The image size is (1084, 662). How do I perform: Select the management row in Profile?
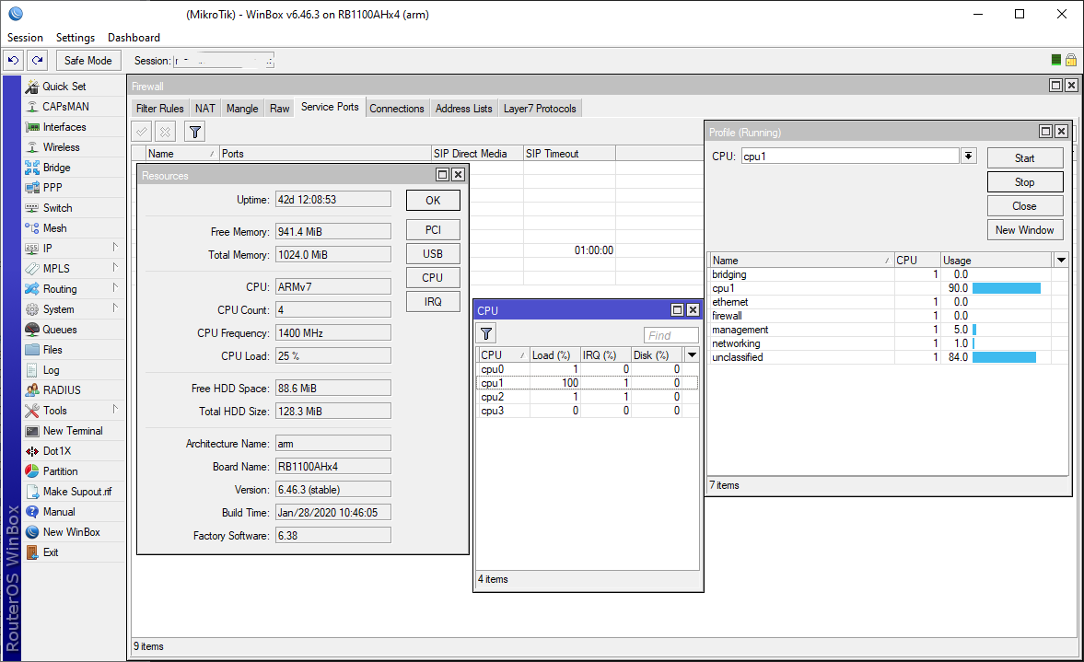coord(889,330)
